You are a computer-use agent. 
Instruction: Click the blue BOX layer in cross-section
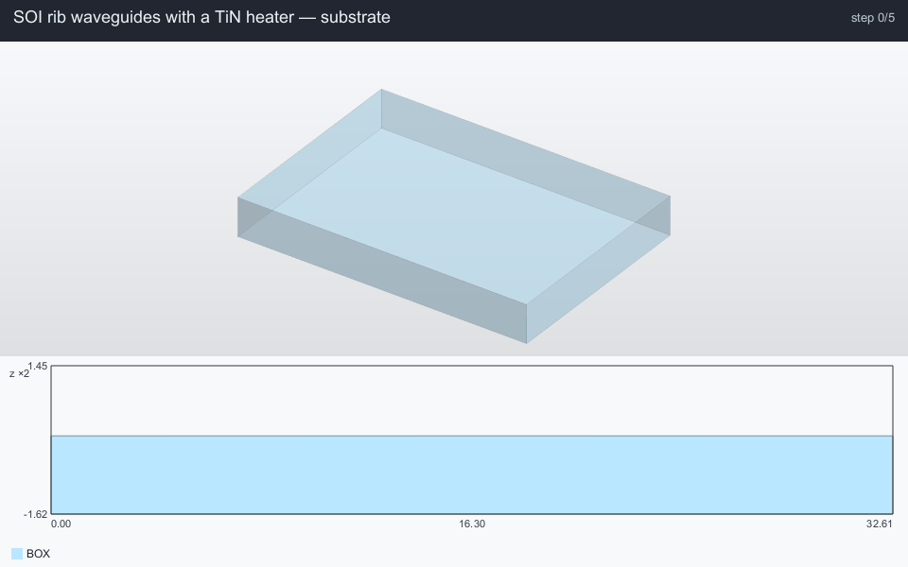tap(472, 474)
